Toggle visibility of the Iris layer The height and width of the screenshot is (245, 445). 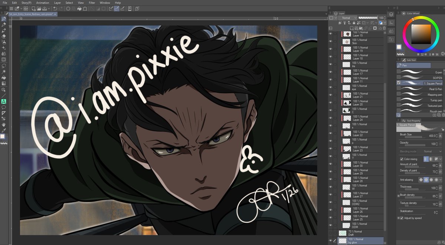tap(330, 64)
